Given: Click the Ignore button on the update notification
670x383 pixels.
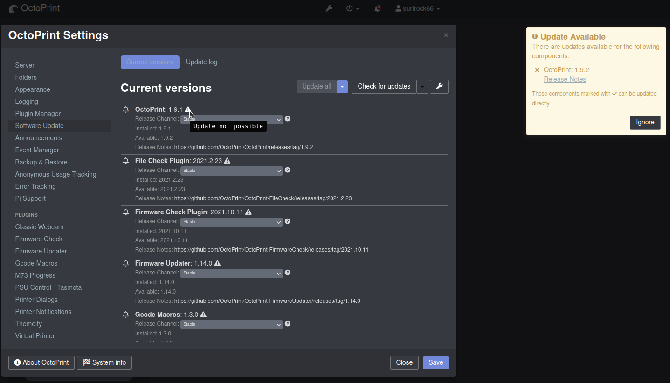Looking at the screenshot, I should click(x=645, y=122).
